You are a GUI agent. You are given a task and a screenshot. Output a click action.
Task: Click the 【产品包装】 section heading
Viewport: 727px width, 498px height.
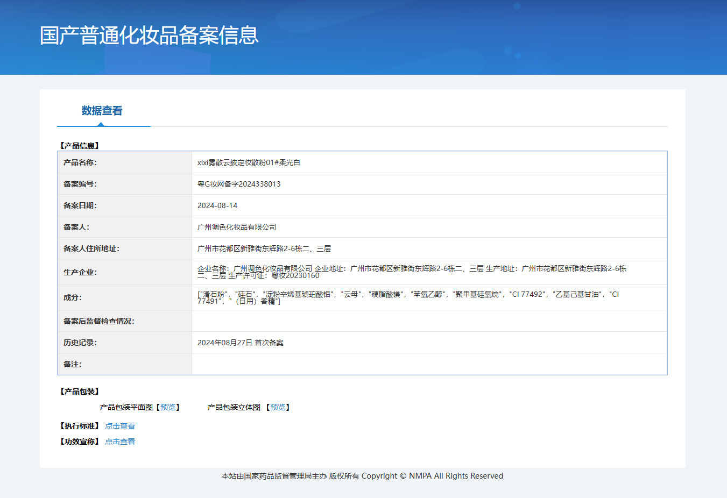pyautogui.click(x=80, y=392)
